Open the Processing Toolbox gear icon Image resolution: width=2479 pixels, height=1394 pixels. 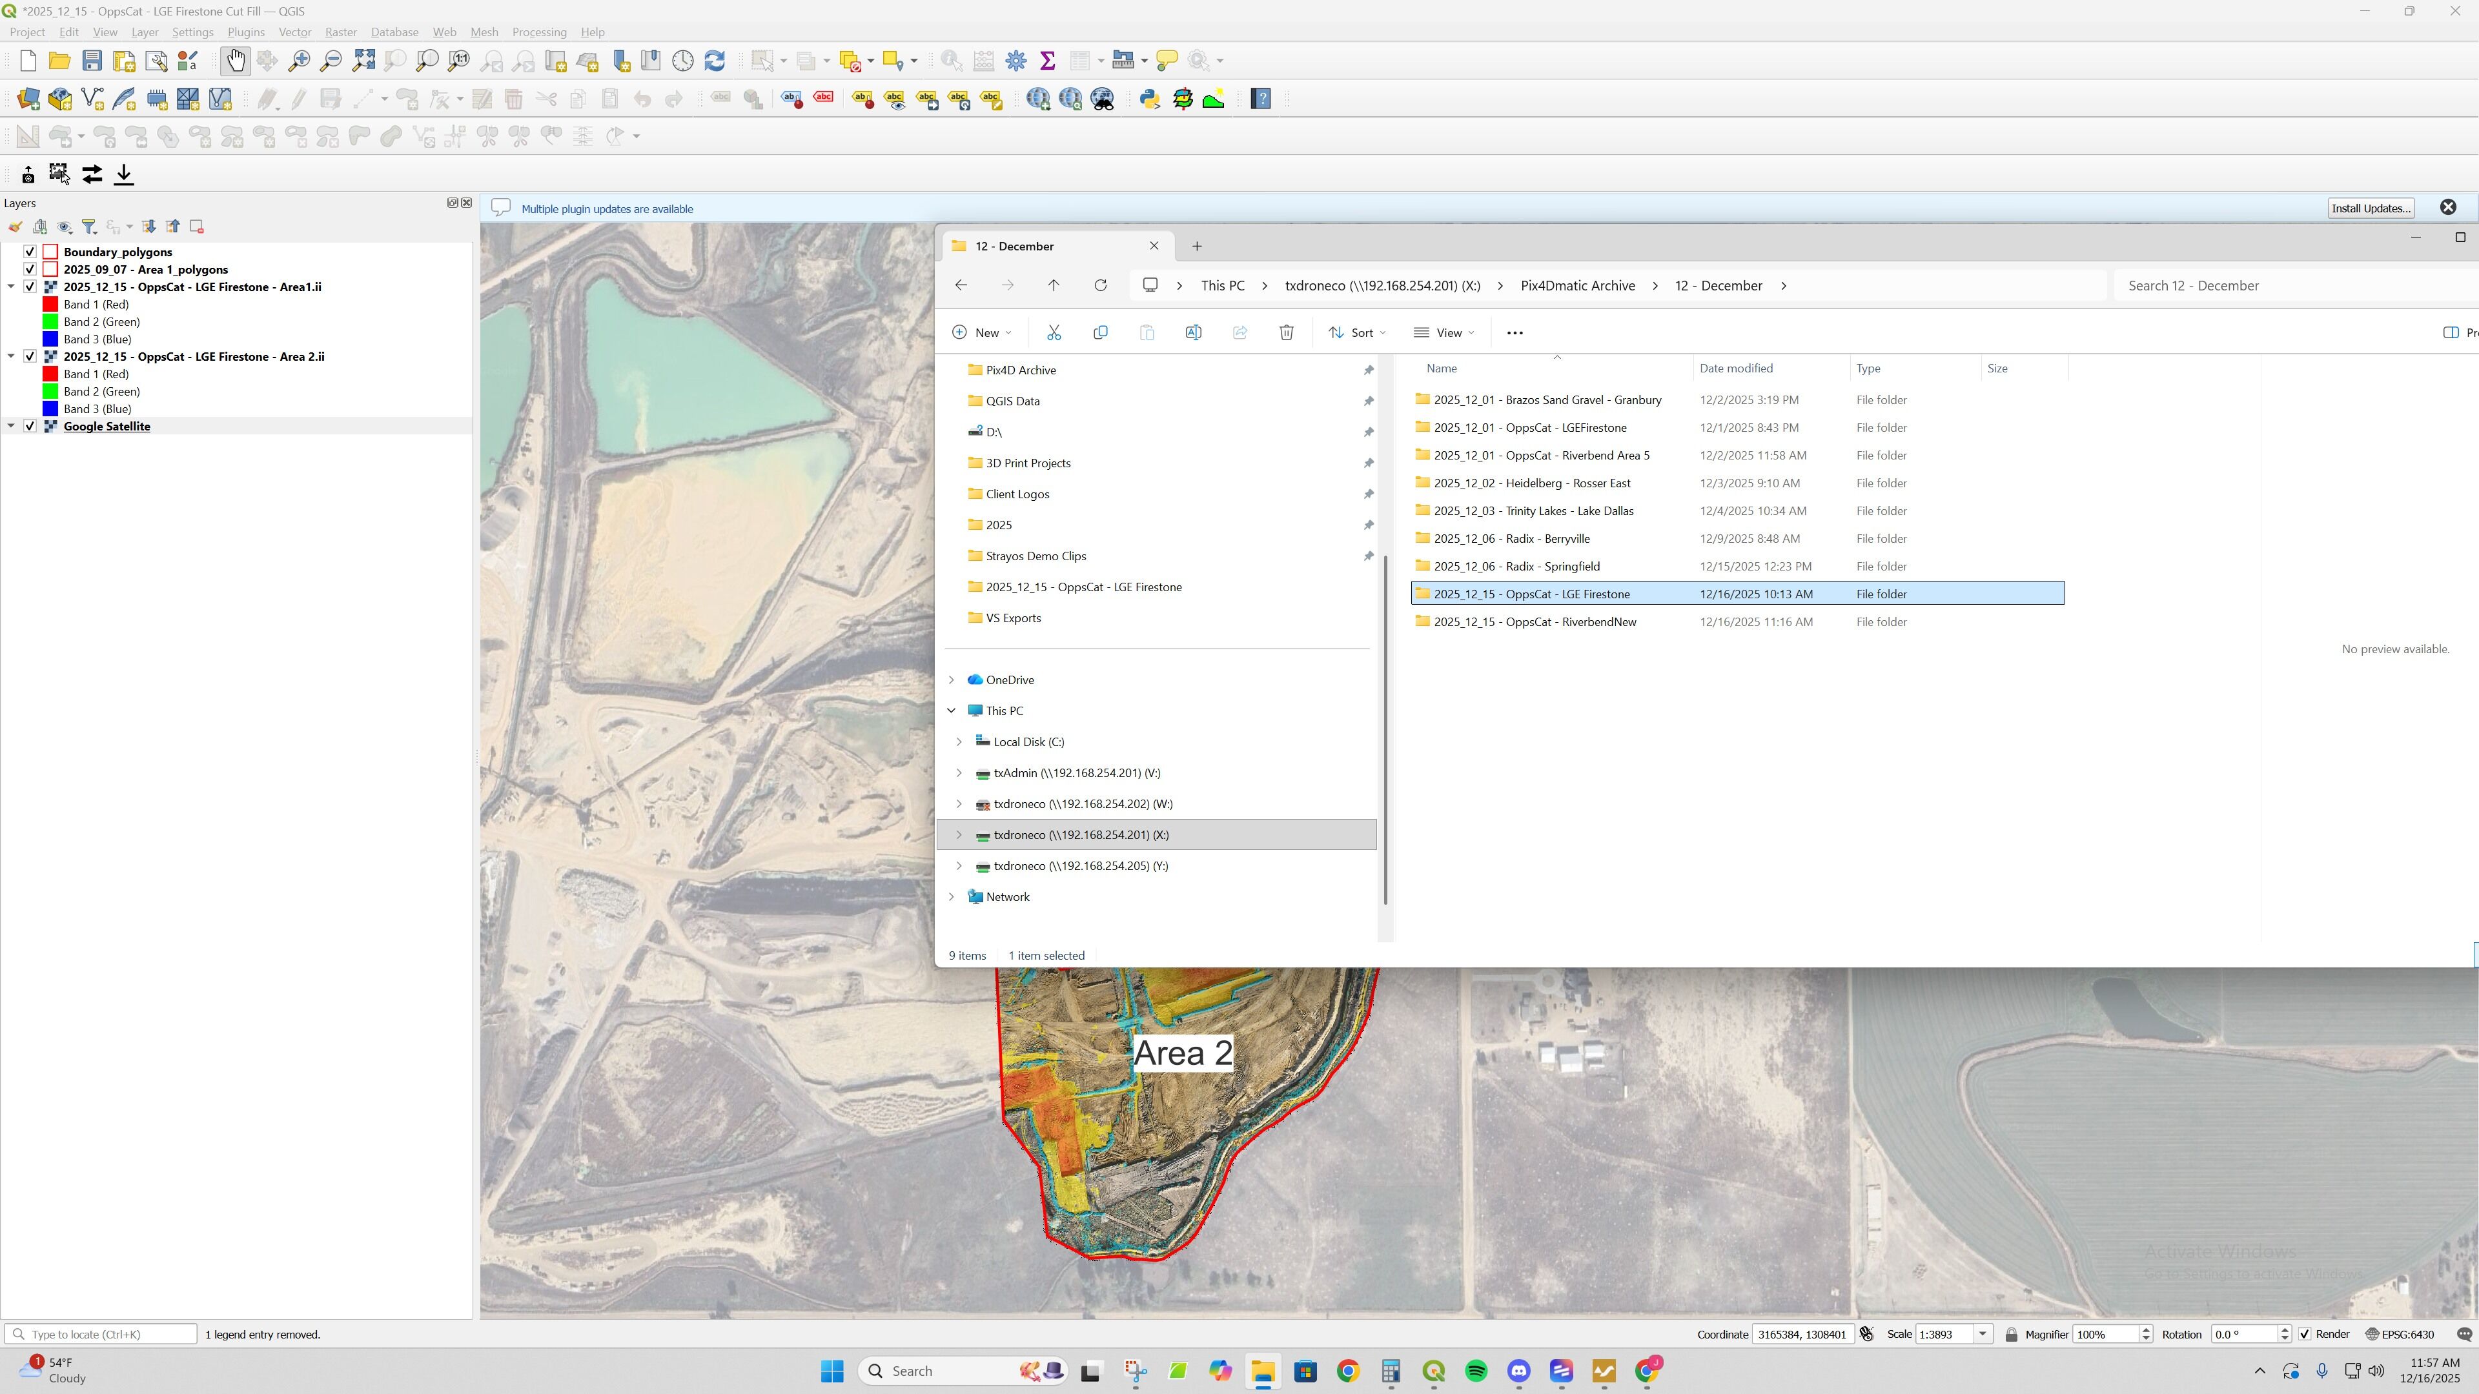(x=1016, y=61)
